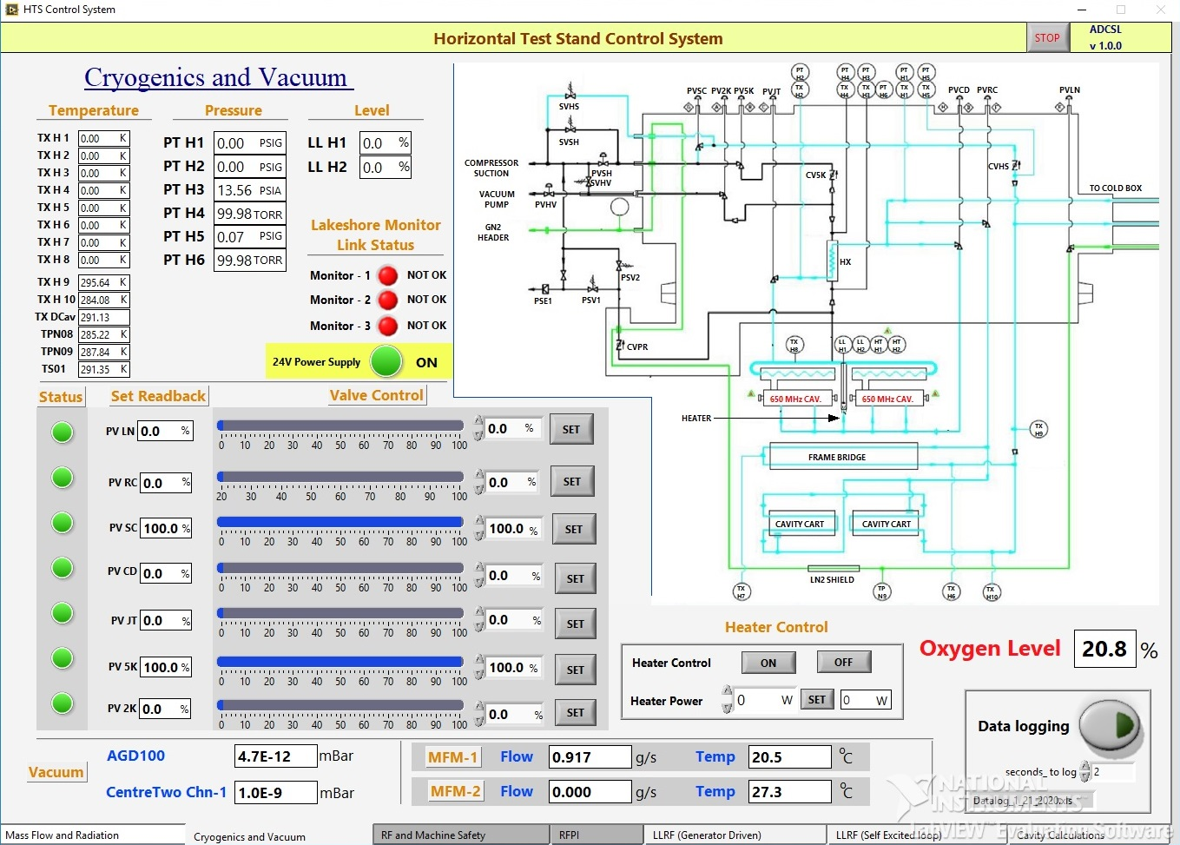The image size is (1180, 845).
Task: Click the PV LN green status indicator
Action: click(63, 432)
